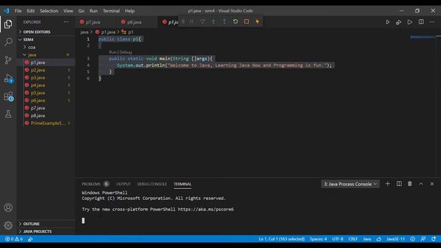Screen dimensions: 441x248
Task: Click the debug Step Into button
Action: coord(214,21)
